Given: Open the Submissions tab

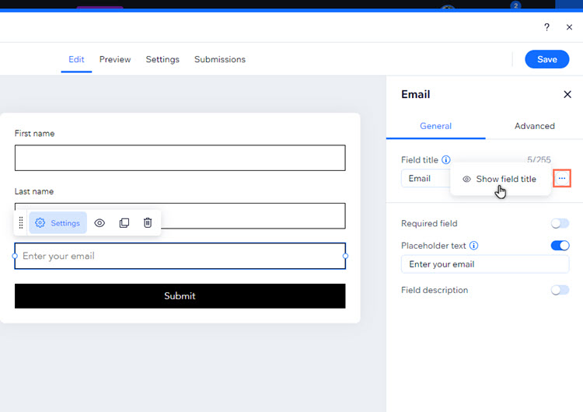Looking at the screenshot, I should coord(219,59).
